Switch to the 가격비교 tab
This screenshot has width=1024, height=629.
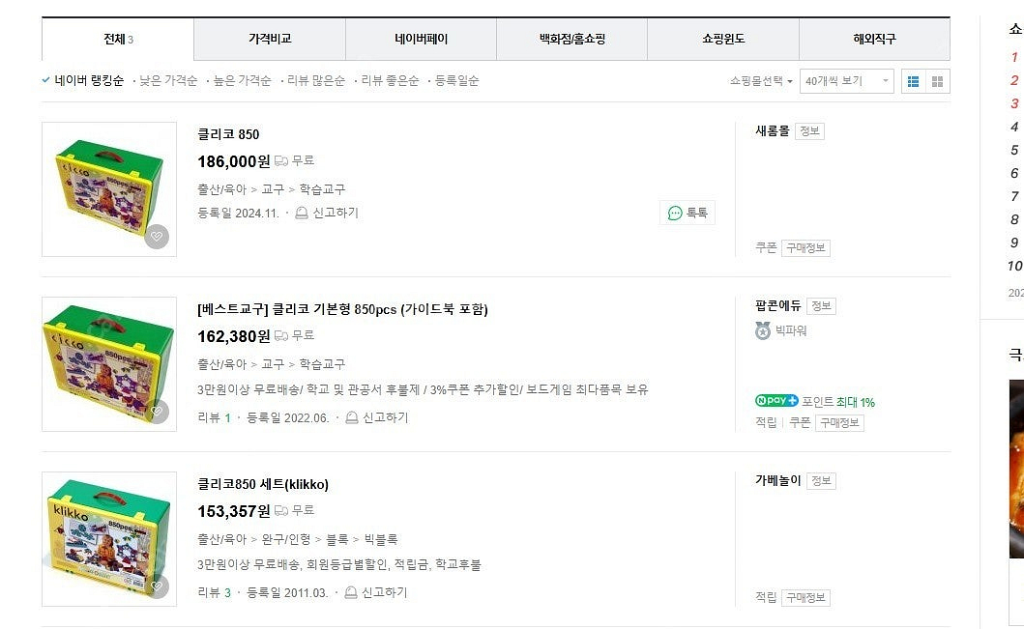(x=270, y=40)
